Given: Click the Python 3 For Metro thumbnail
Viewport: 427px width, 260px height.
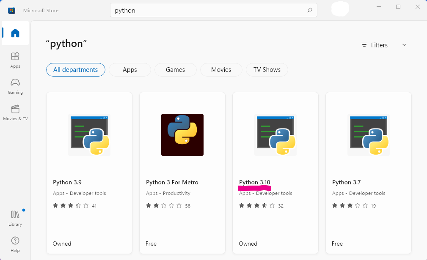Looking at the screenshot, I should coord(182,134).
